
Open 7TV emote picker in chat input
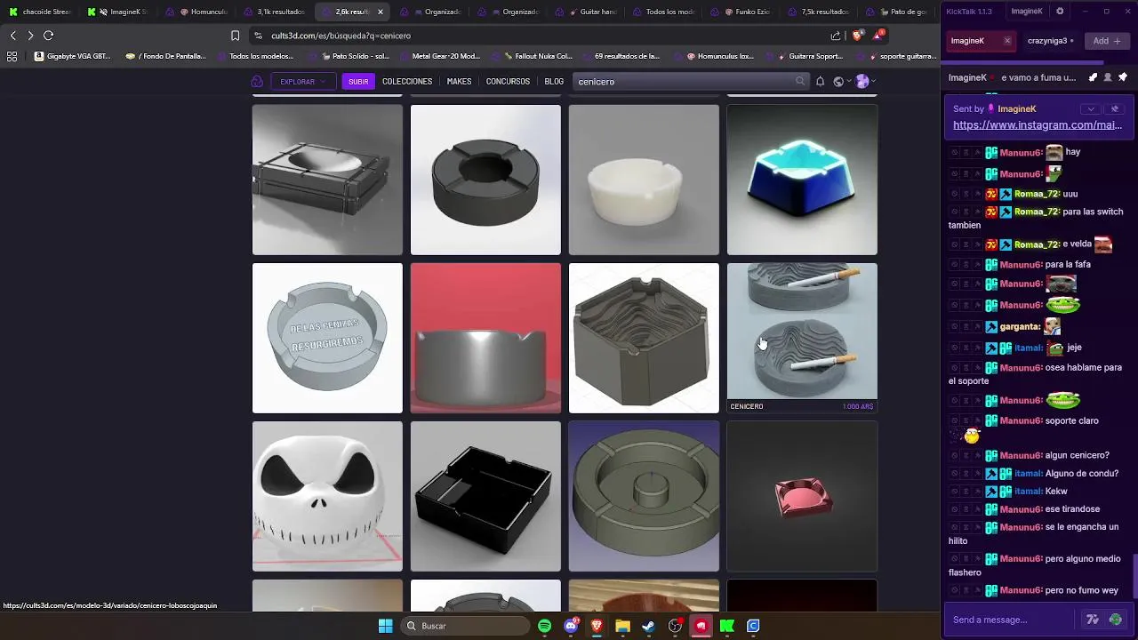pyautogui.click(x=1093, y=620)
